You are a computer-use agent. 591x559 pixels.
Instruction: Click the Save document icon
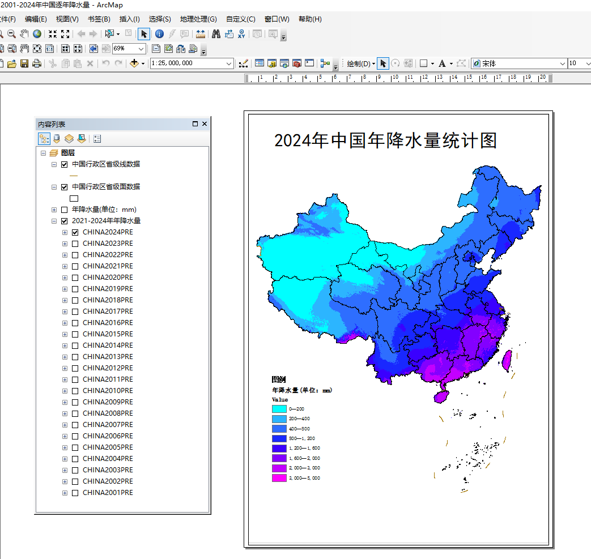pos(24,63)
